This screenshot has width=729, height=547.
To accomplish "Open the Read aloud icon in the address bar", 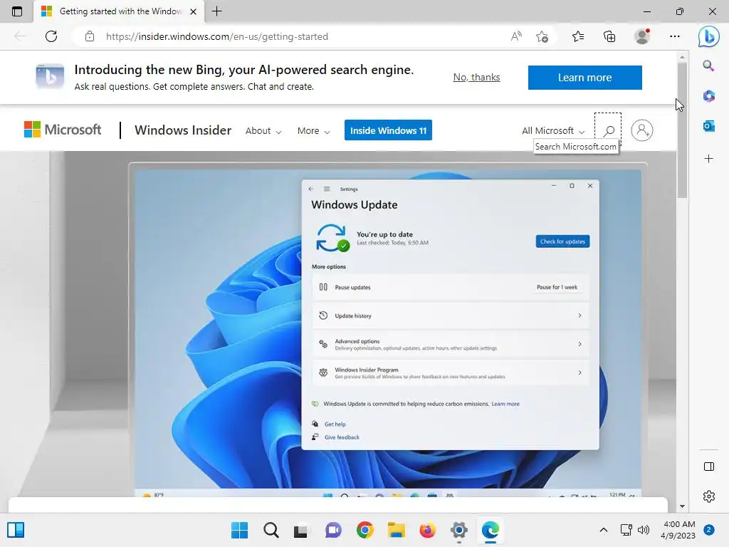I will [x=516, y=36].
